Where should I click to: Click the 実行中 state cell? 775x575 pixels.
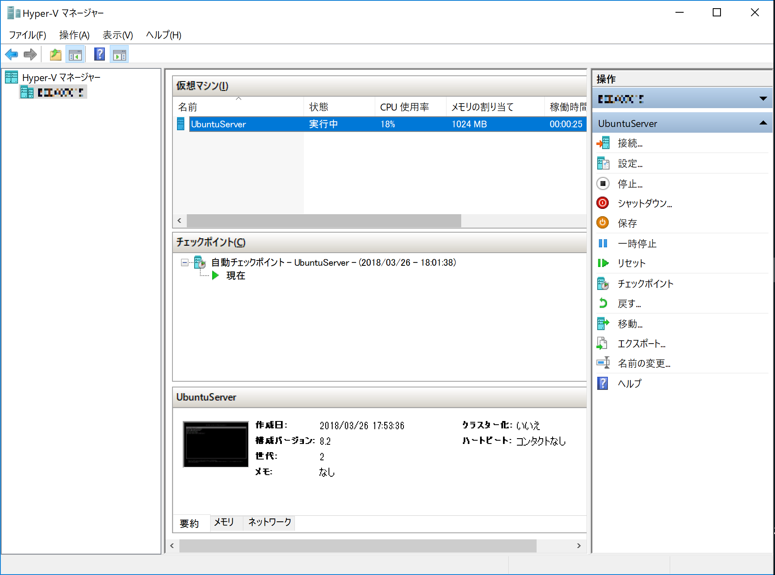[323, 124]
